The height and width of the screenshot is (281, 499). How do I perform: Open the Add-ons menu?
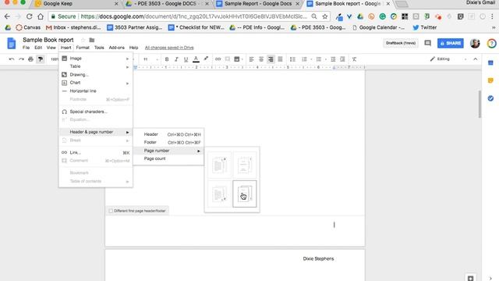116,48
